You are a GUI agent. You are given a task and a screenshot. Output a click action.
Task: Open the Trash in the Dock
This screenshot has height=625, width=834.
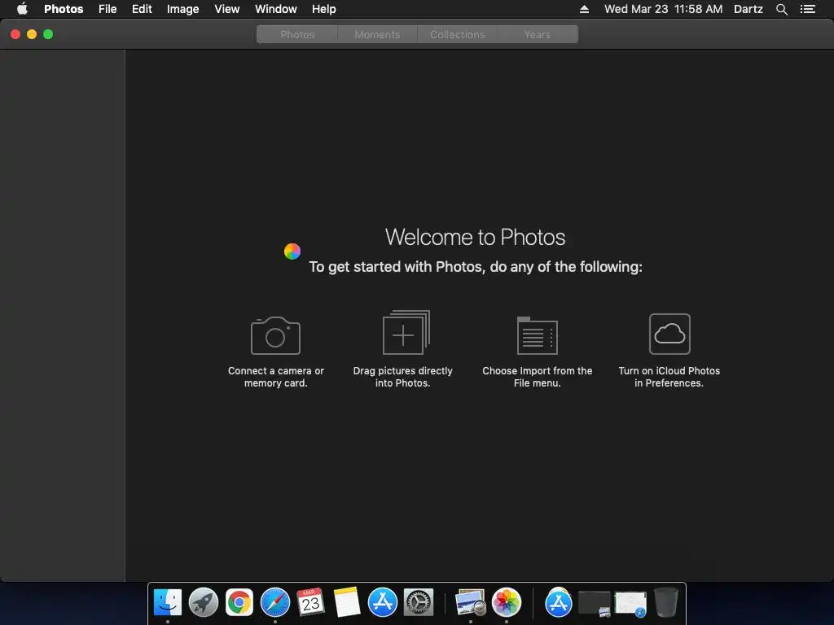tap(666, 603)
